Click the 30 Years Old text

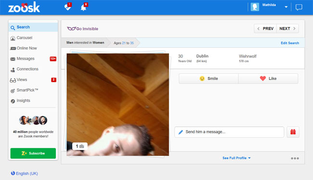[184, 58]
